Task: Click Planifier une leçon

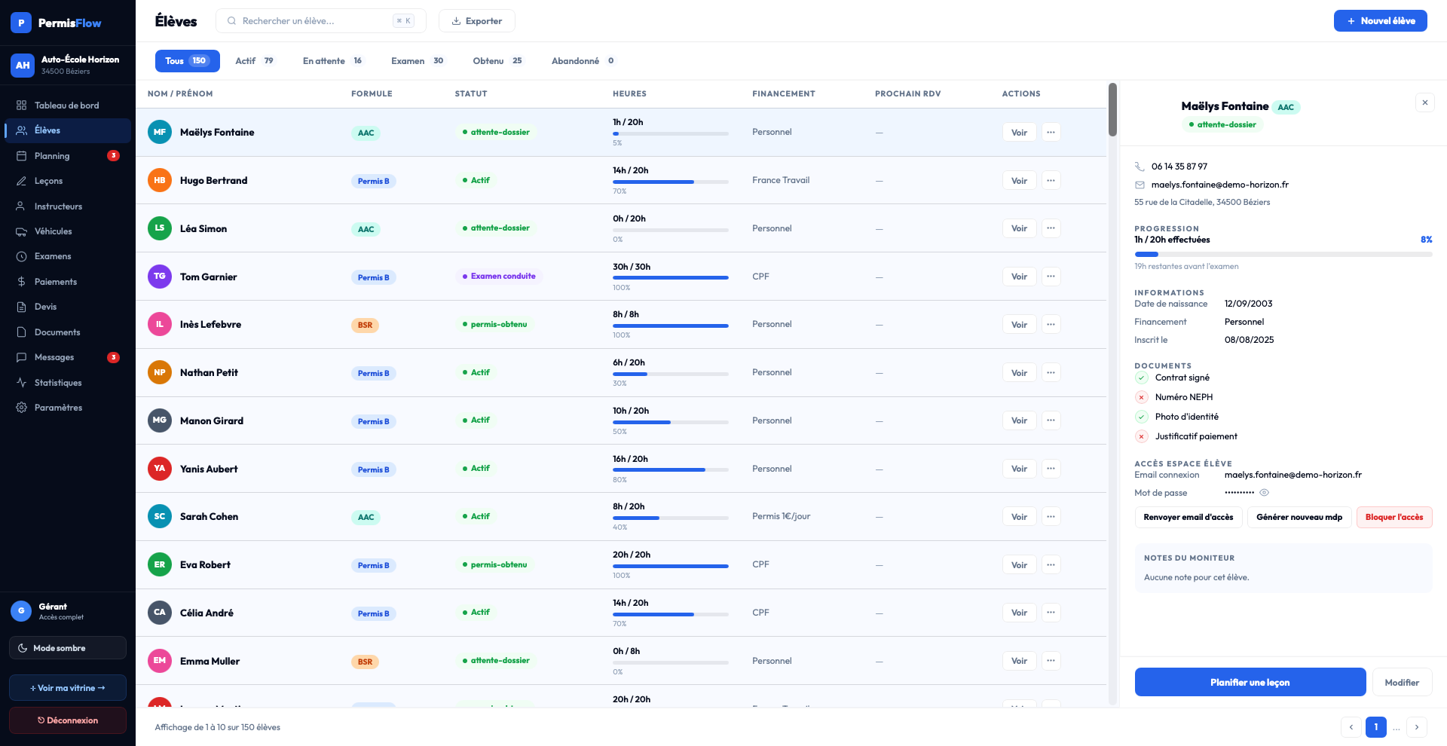Action: pos(1250,682)
